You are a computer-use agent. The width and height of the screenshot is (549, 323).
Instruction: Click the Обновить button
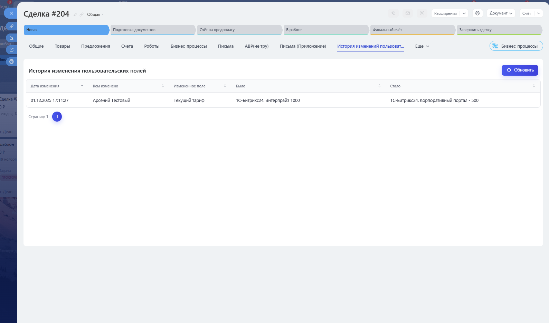click(x=520, y=70)
